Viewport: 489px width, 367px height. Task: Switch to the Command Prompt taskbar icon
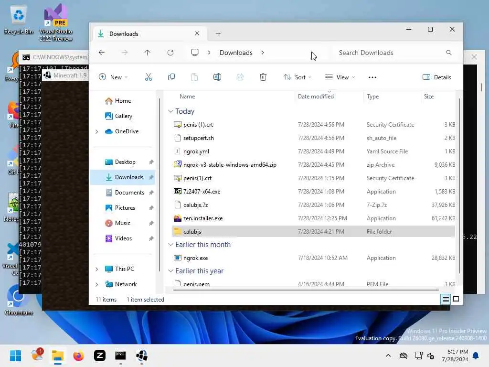[x=120, y=356]
